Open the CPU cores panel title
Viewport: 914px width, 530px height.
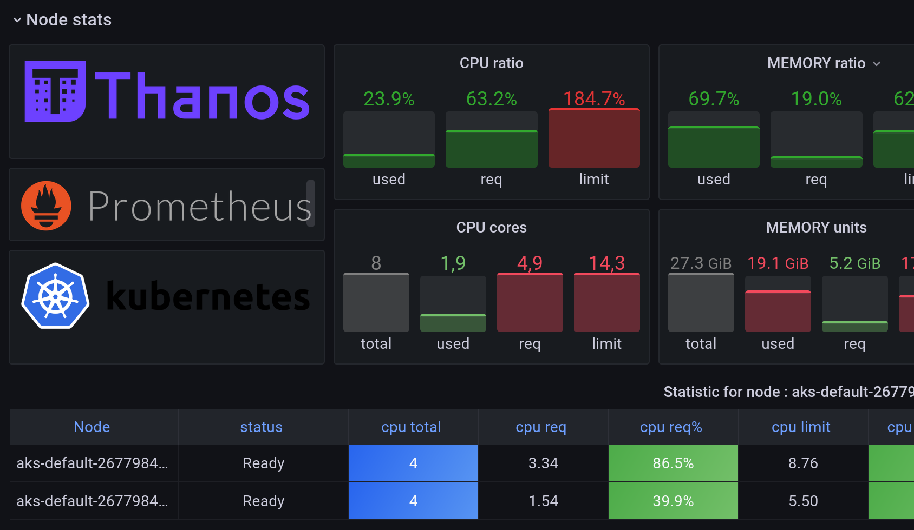tap(491, 228)
